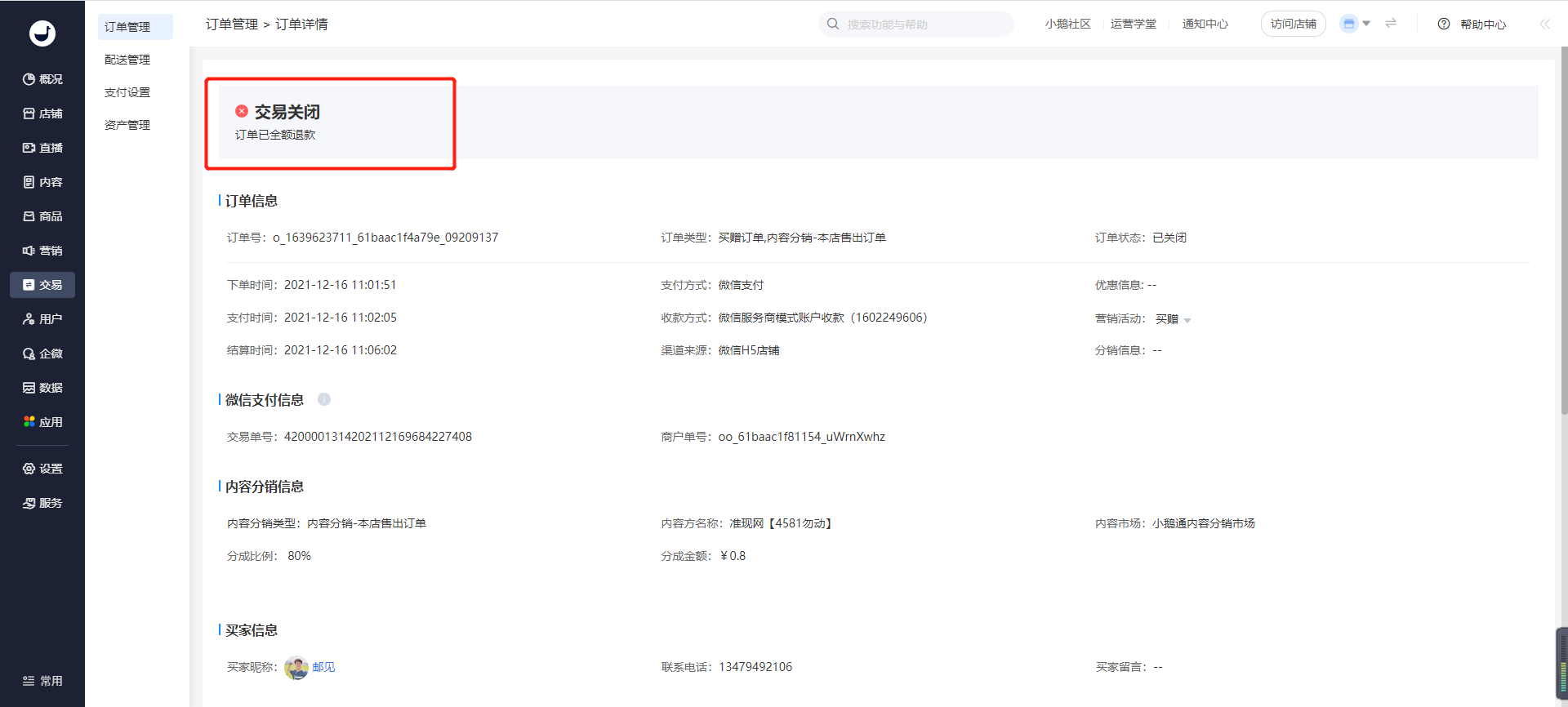Screen dimensions: 1568x707
Task: Open 通知中心 link
Action: pos(1205,24)
